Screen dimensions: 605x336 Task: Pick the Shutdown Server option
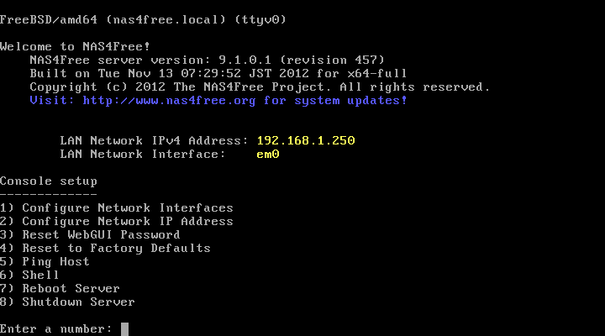[67, 302]
